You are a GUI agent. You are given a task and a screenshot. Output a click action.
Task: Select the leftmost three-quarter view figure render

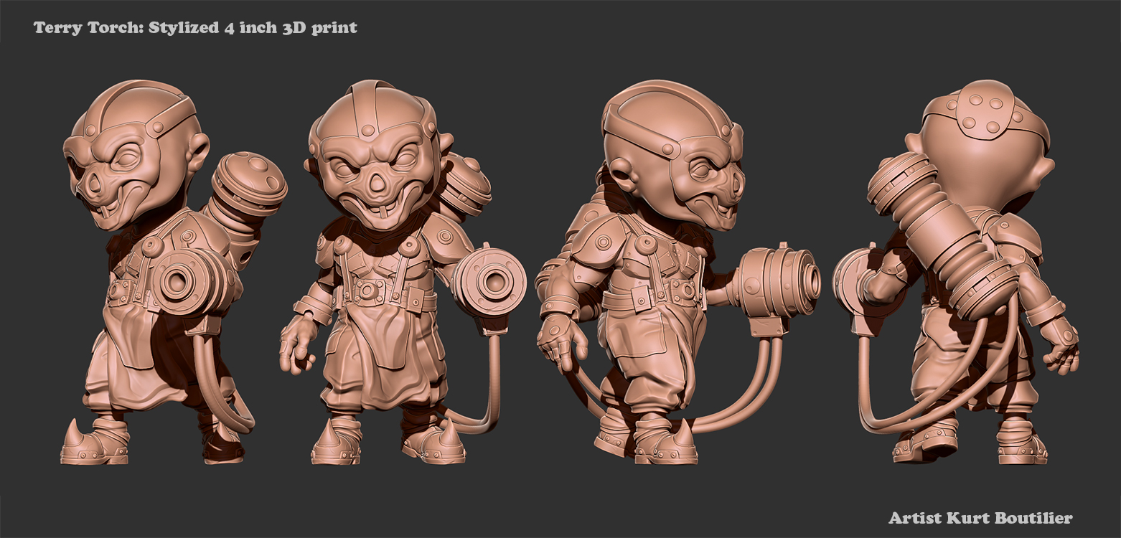[174, 272]
